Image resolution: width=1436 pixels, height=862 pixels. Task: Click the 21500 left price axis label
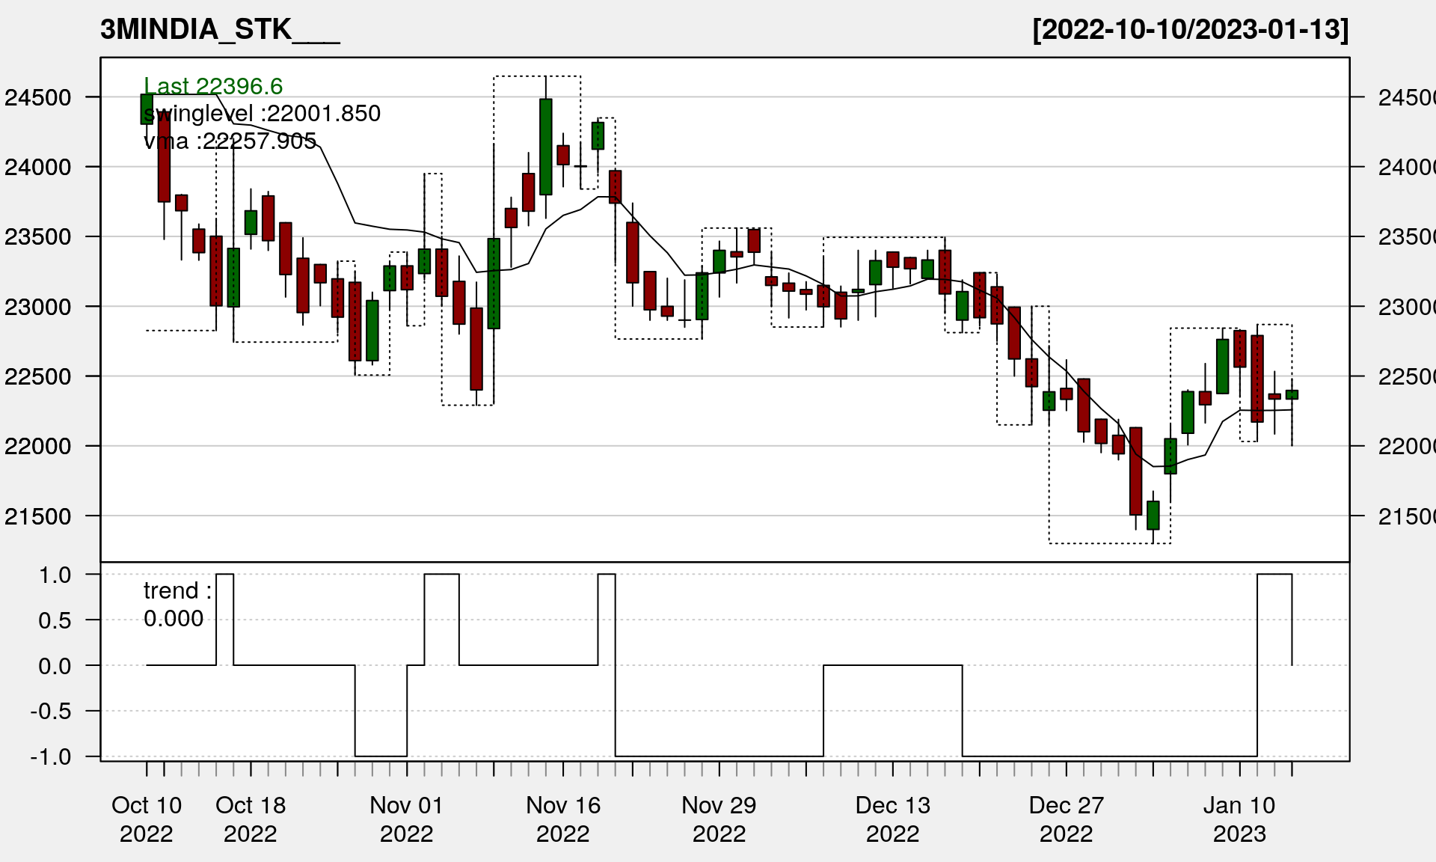pyautogui.click(x=38, y=516)
